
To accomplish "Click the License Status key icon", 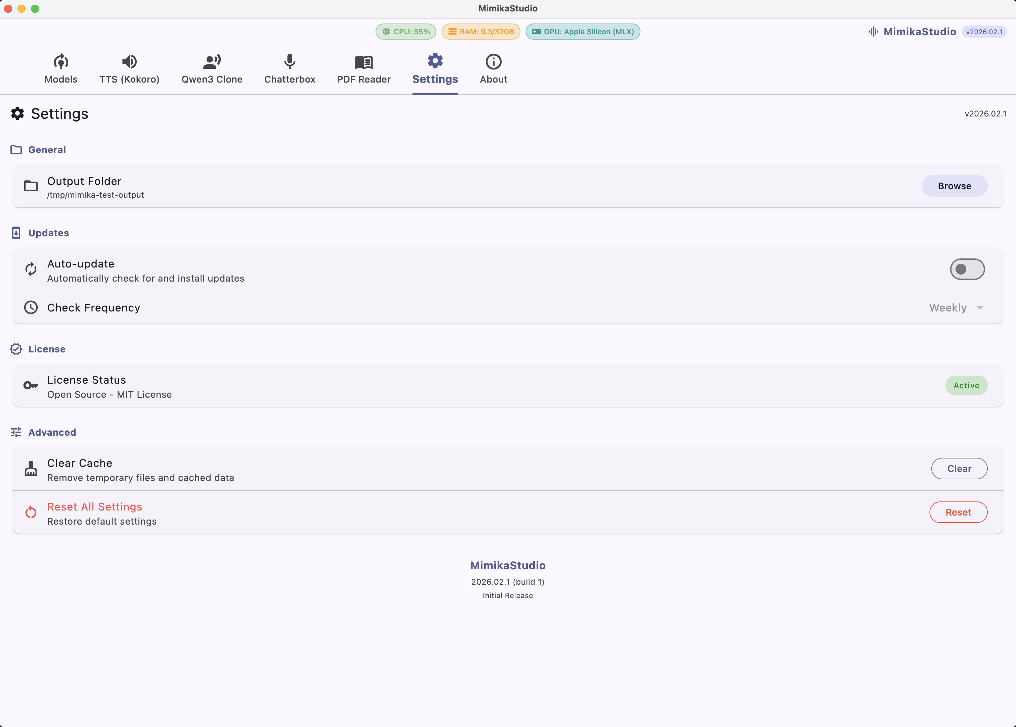I will pyautogui.click(x=31, y=385).
